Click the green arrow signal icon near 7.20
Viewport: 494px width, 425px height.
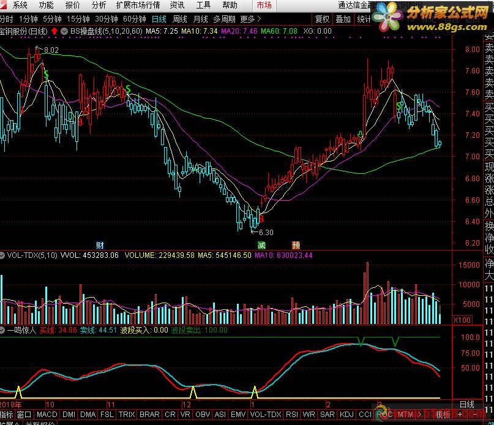pyautogui.click(x=361, y=135)
